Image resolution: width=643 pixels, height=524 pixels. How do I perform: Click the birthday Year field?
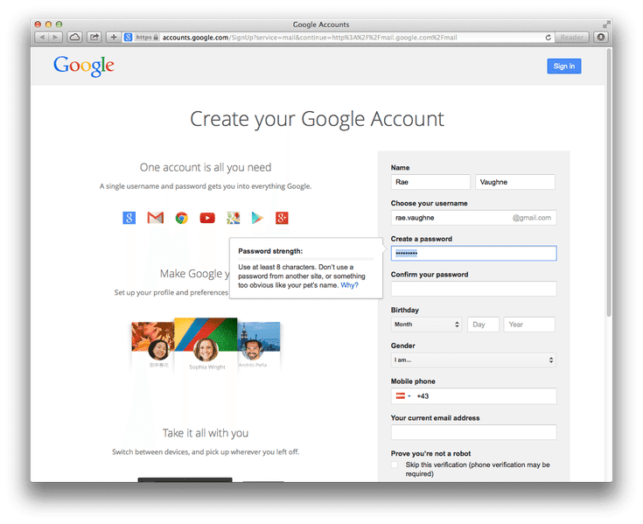click(529, 325)
